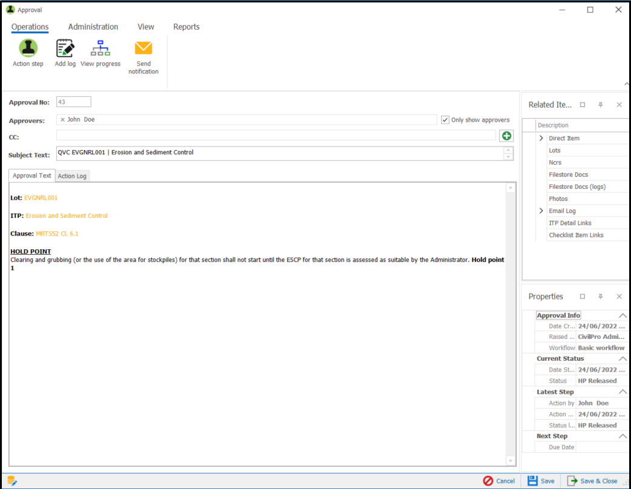Maximize the Properties panel

[x=583, y=296]
